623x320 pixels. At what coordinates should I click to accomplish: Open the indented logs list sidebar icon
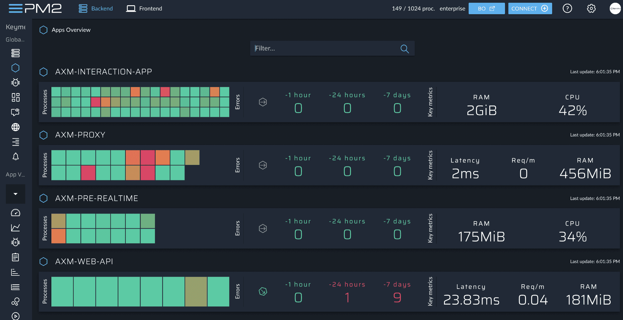point(15,142)
